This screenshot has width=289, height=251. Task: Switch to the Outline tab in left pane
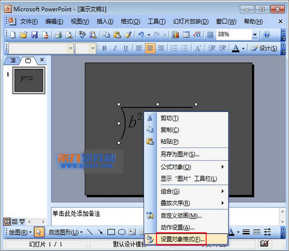(13, 60)
